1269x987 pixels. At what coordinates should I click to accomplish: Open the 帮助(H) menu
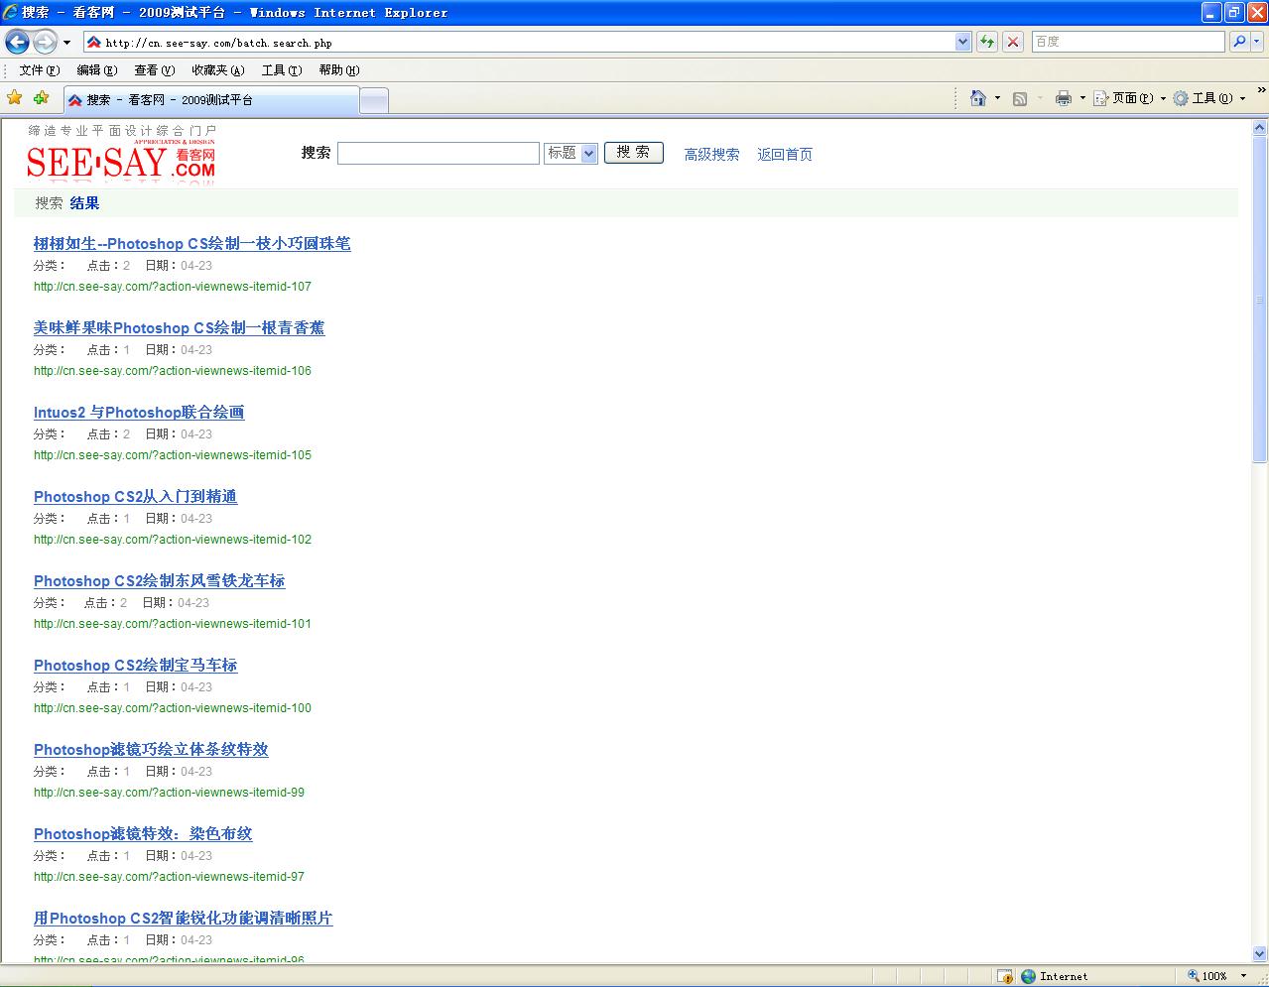[x=339, y=70]
